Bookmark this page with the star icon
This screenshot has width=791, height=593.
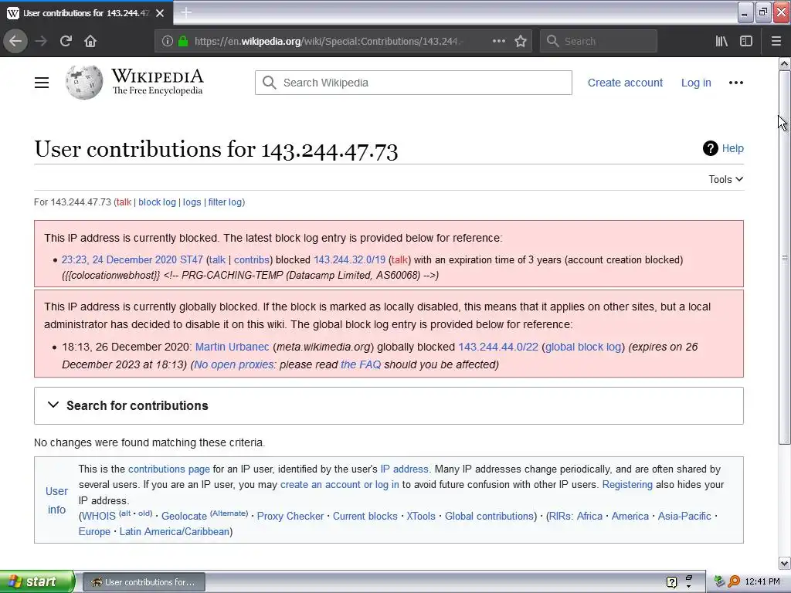pyautogui.click(x=521, y=42)
